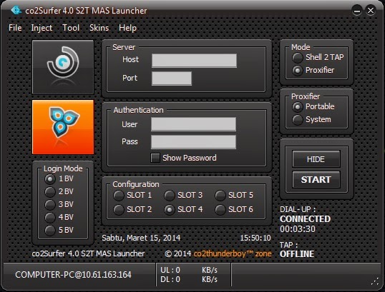Click the clock reading 15:50:10
The image size is (385, 292).
[255, 238]
